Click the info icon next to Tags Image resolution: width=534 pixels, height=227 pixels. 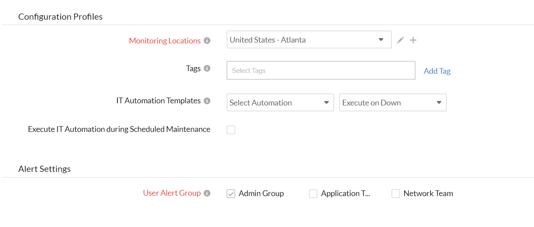207,69
